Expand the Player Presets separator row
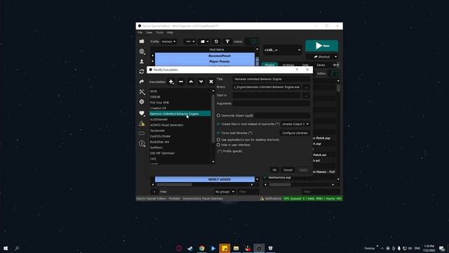The width and height of the screenshot is (449, 253). pos(152,61)
